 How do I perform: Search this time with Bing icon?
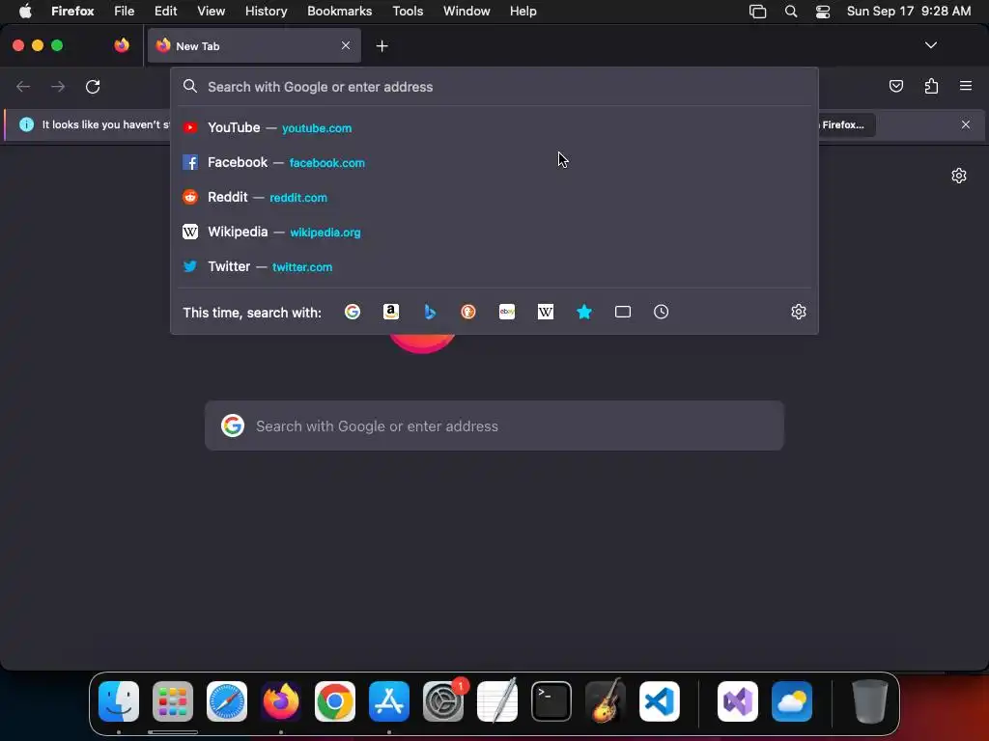pos(430,312)
